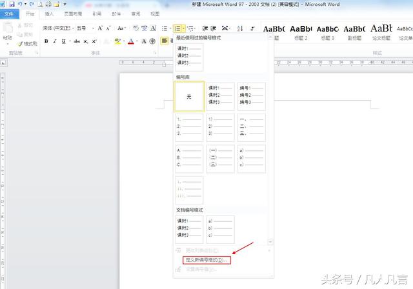413x289 pixels.
Task: Select the 一、二、三、 numbering format
Action: [x=252, y=128]
